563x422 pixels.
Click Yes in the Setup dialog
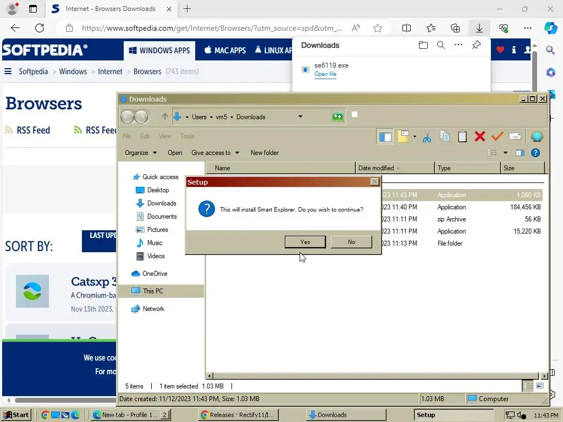(x=305, y=242)
